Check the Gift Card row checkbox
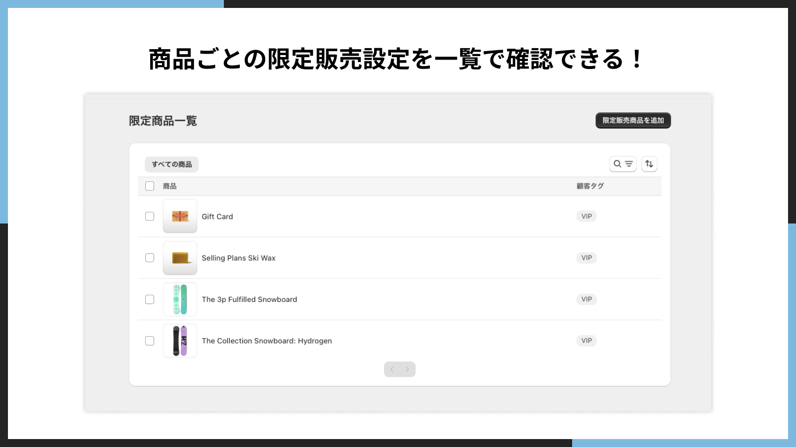 (x=149, y=217)
